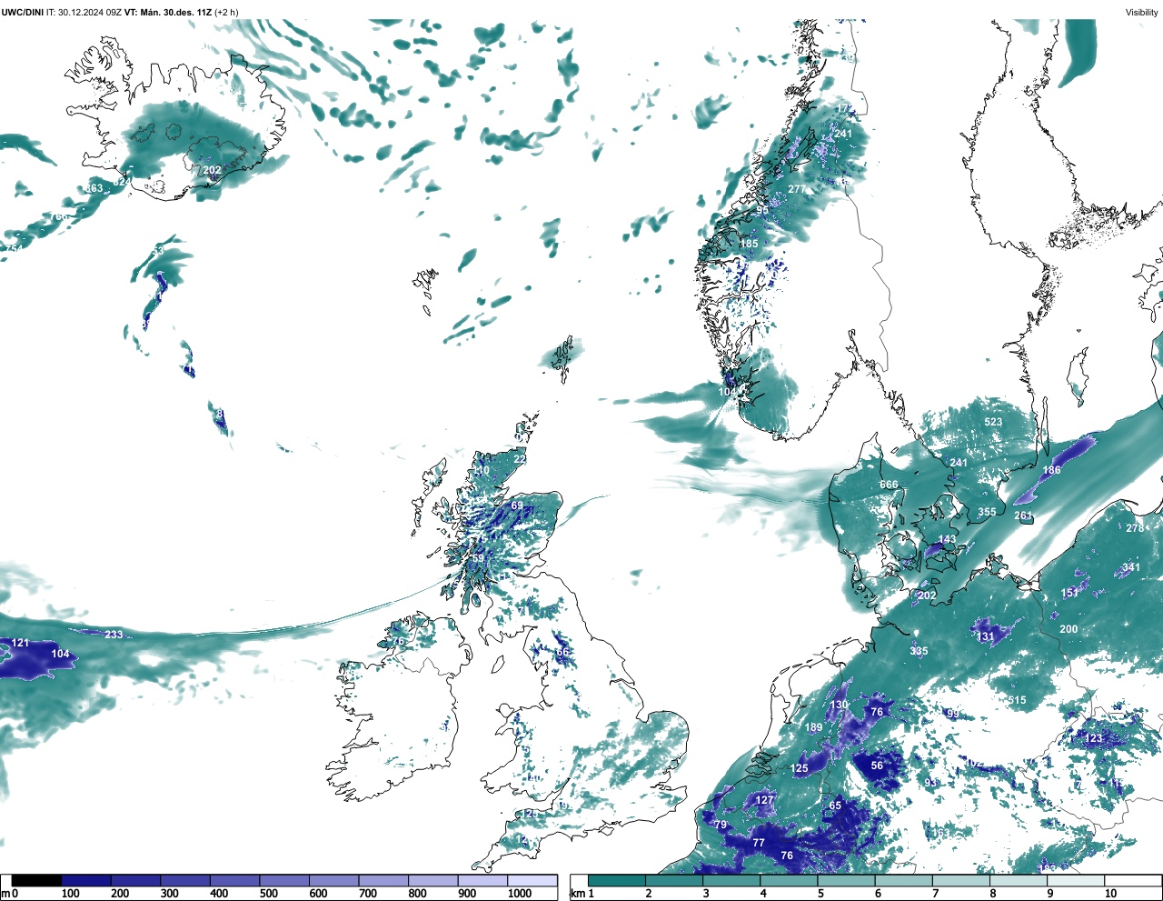The image size is (1163, 901).
Task: Click the 56 value in dark blue patch
Action: [877, 766]
